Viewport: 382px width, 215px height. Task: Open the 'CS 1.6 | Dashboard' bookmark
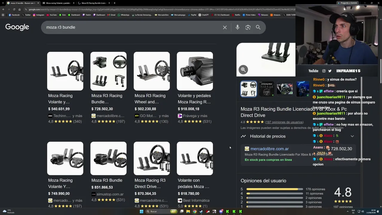click(220, 15)
